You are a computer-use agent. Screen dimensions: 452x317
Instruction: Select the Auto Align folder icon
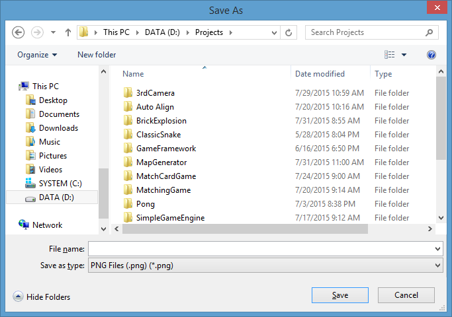(128, 106)
